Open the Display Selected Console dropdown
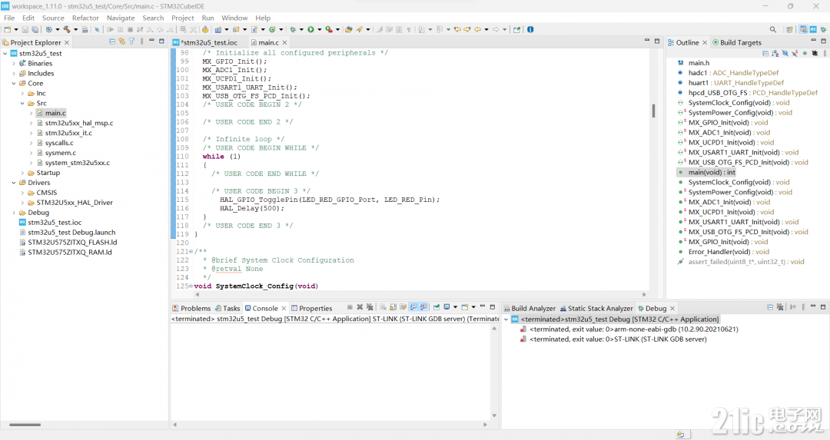The height and width of the screenshot is (440, 830). (455, 307)
